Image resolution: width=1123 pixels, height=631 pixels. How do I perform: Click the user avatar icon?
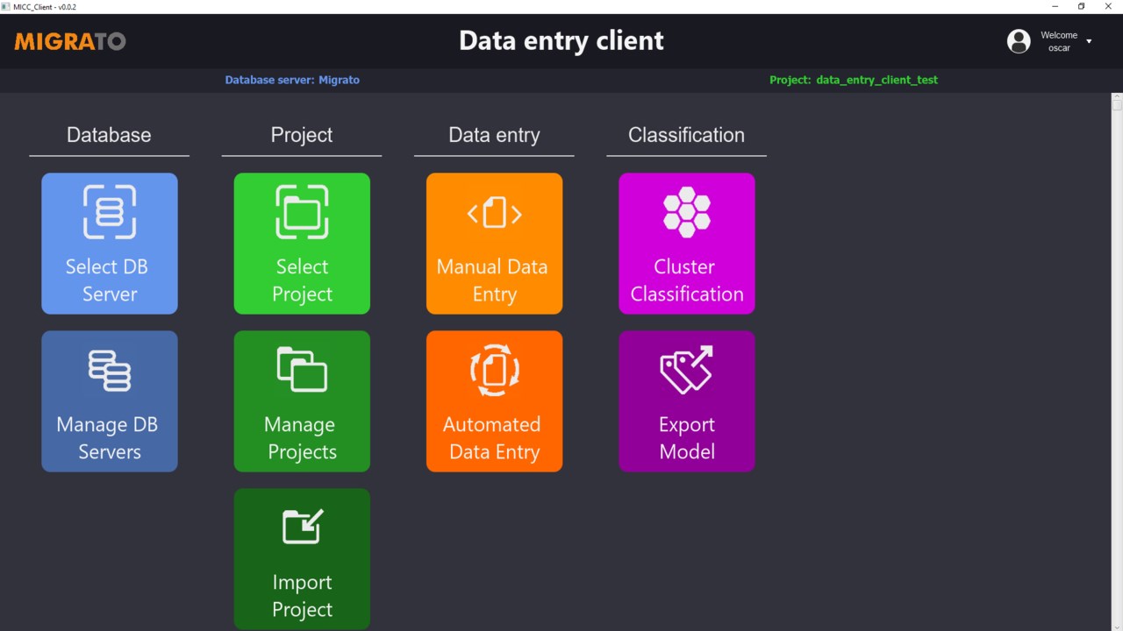(1019, 41)
